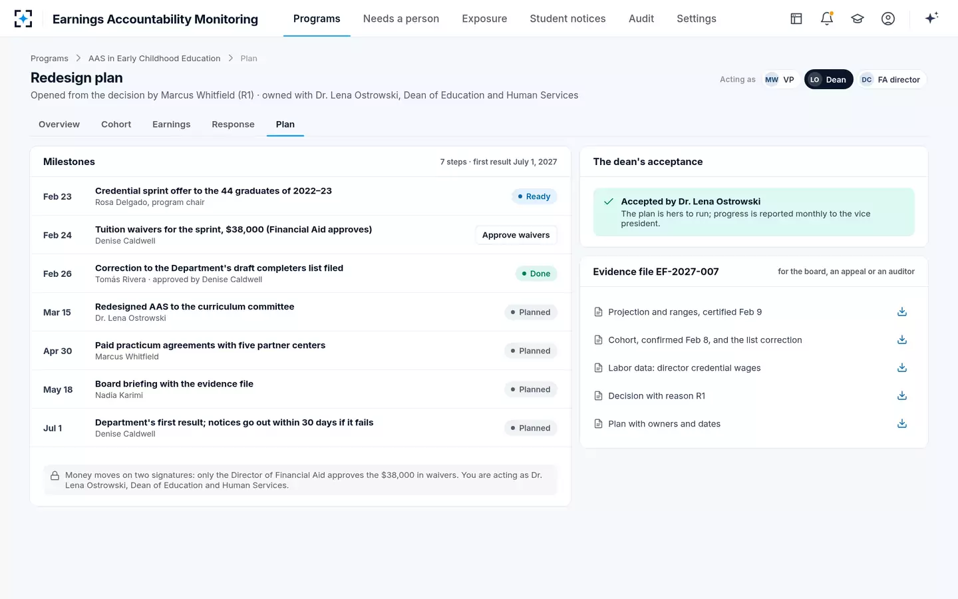Switch to the Overview tab

59,124
